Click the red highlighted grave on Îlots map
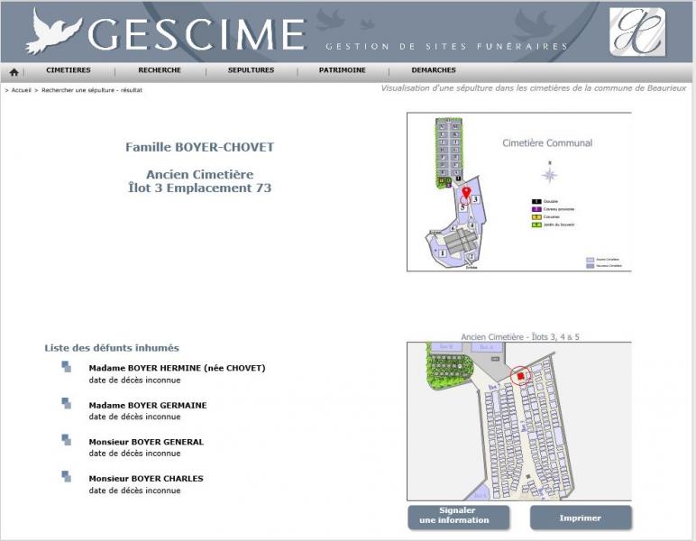The width and height of the screenshot is (696, 541). [x=521, y=376]
